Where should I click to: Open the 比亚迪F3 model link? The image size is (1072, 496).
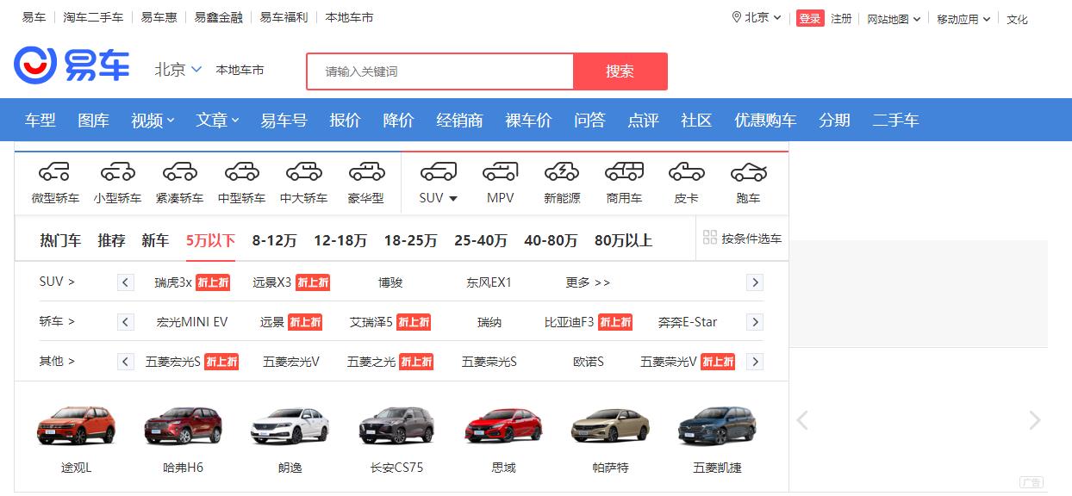coord(569,322)
